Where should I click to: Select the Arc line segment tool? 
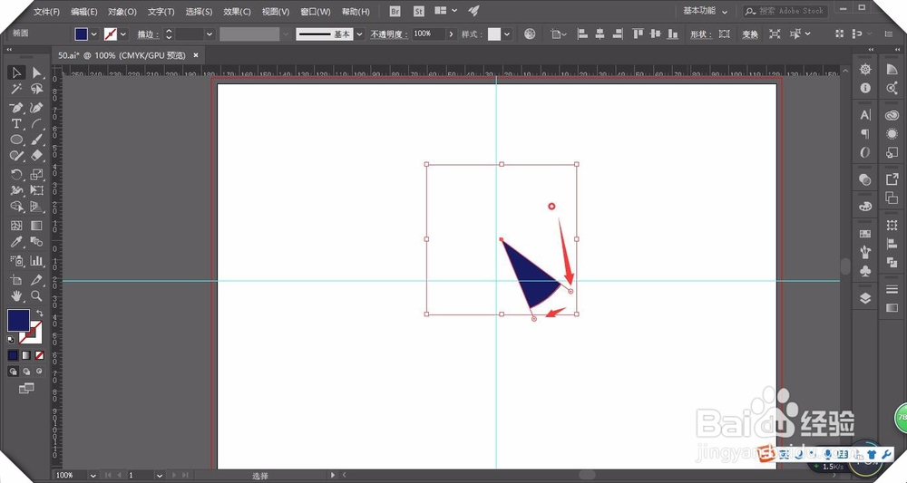[36, 123]
